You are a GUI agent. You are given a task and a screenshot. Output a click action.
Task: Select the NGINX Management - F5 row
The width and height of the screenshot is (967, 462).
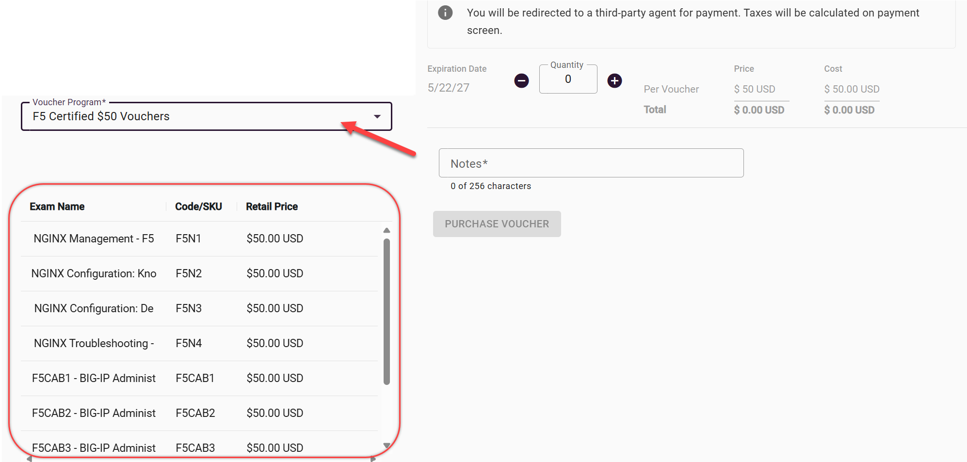tap(94, 239)
